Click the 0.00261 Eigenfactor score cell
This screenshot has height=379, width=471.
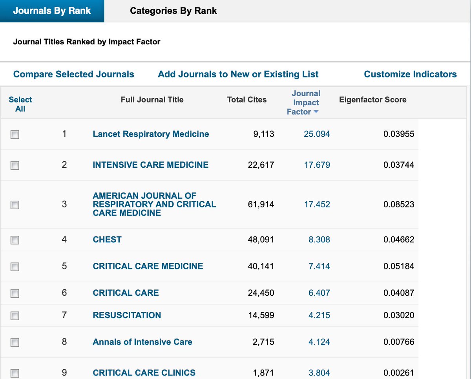(x=399, y=372)
